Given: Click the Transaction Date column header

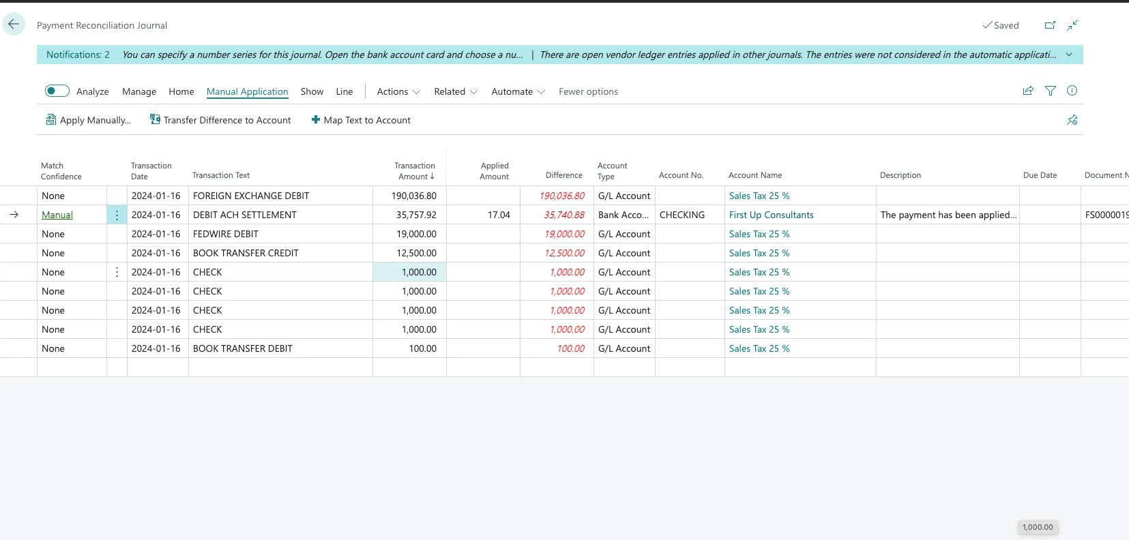Looking at the screenshot, I should 151,171.
